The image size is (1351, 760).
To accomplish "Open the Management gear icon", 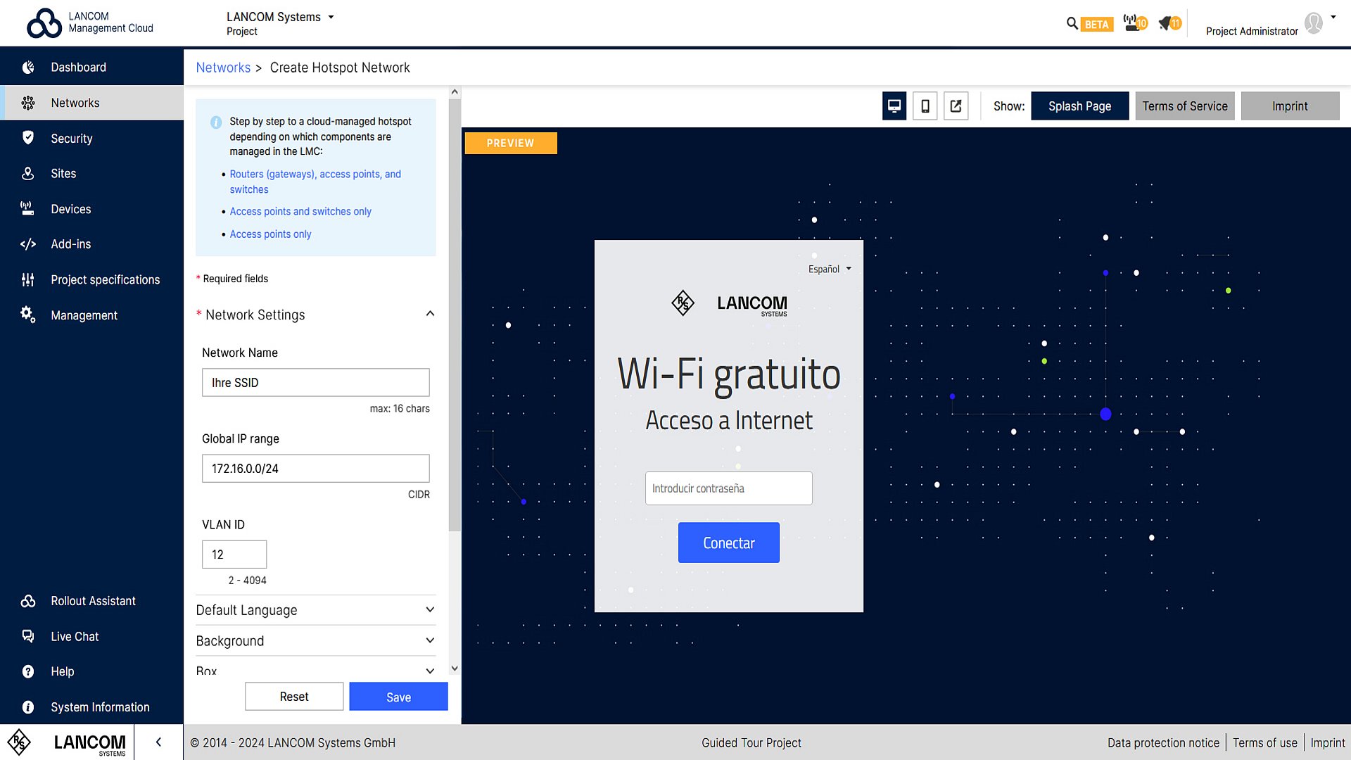I will [27, 315].
